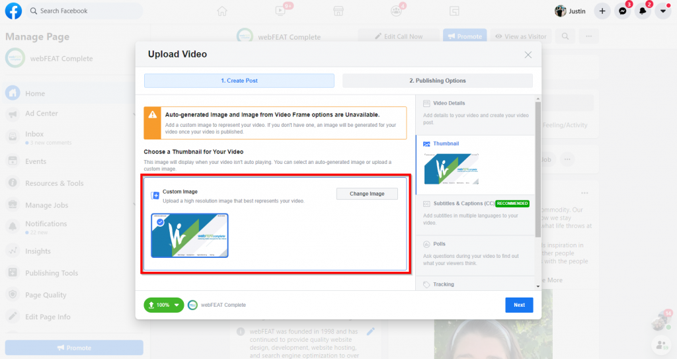677x359 pixels.
Task: Click the edit pencil icon in About section
Action: (370, 332)
